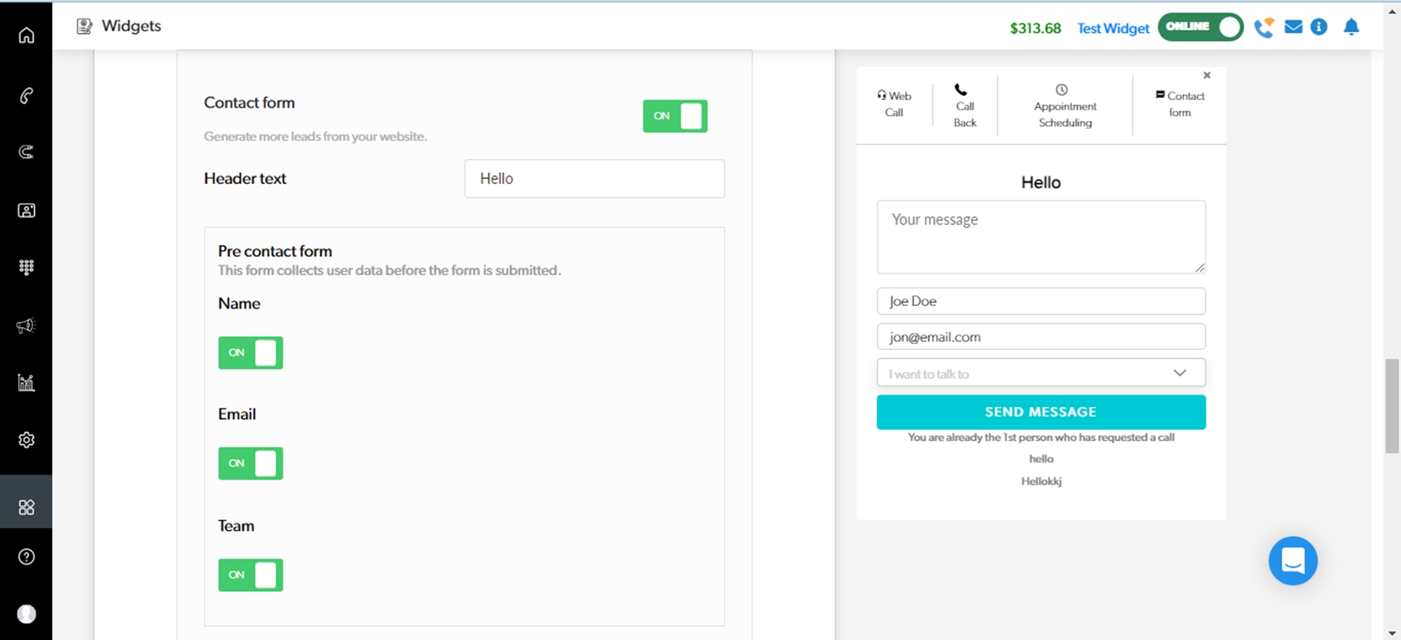Click the blue info icon in header
The width and height of the screenshot is (1401, 640).
1319,27
